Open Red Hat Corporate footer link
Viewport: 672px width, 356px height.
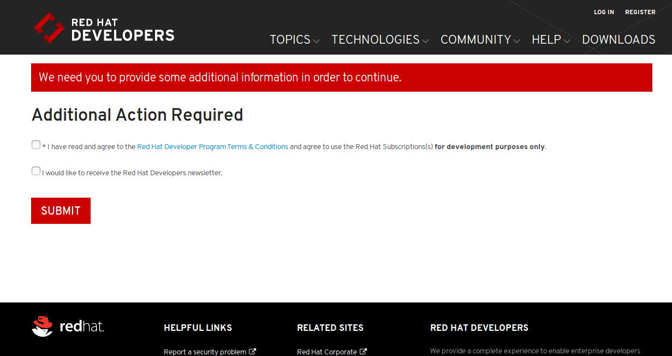(x=327, y=352)
